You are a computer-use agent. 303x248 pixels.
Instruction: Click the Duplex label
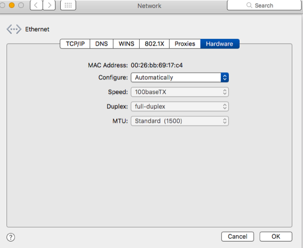tap(117, 107)
